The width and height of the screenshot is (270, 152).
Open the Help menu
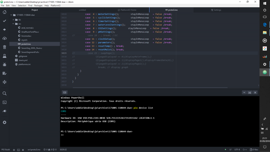click(x=46, y=5)
